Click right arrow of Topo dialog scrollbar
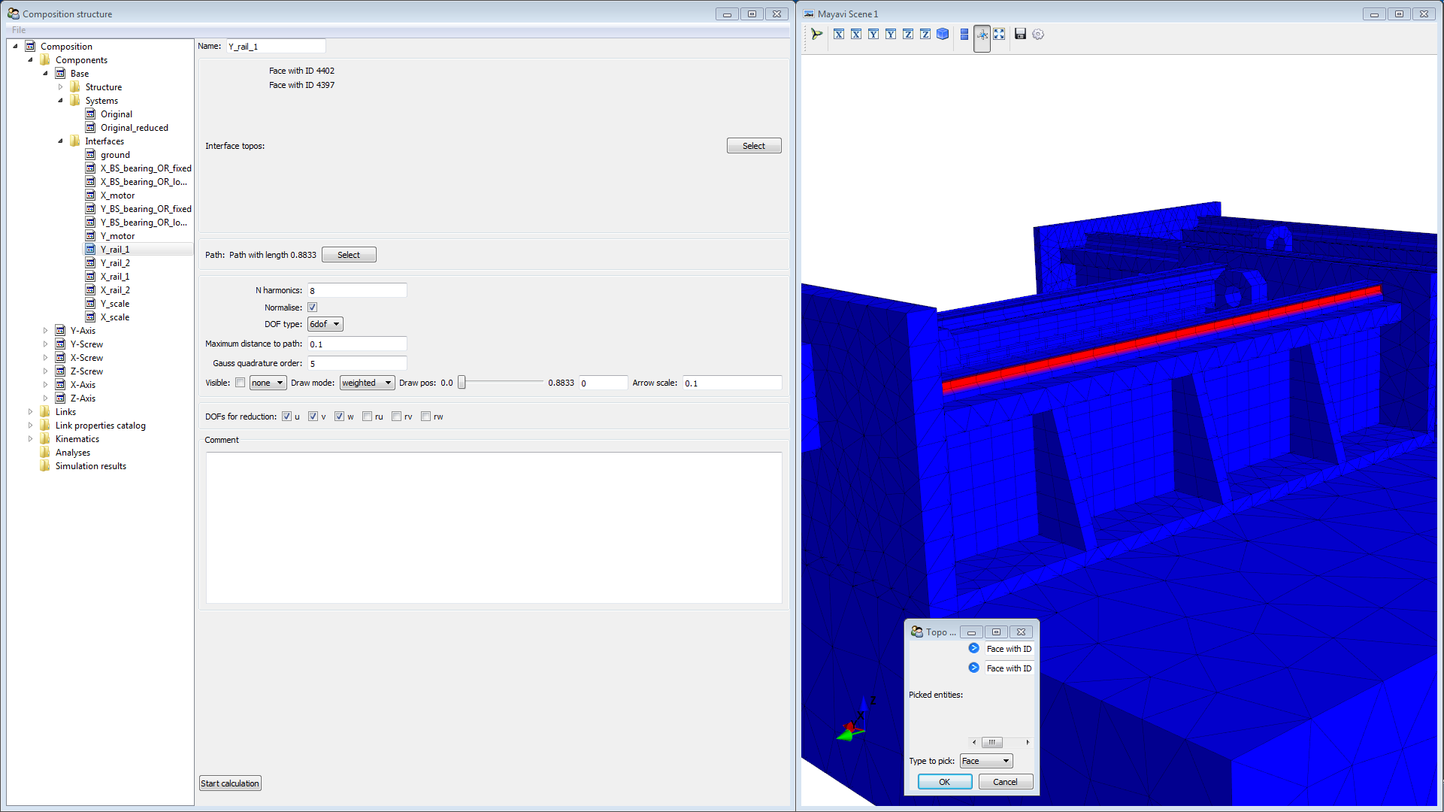This screenshot has height=812, width=1444. pyautogui.click(x=1028, y=742)
